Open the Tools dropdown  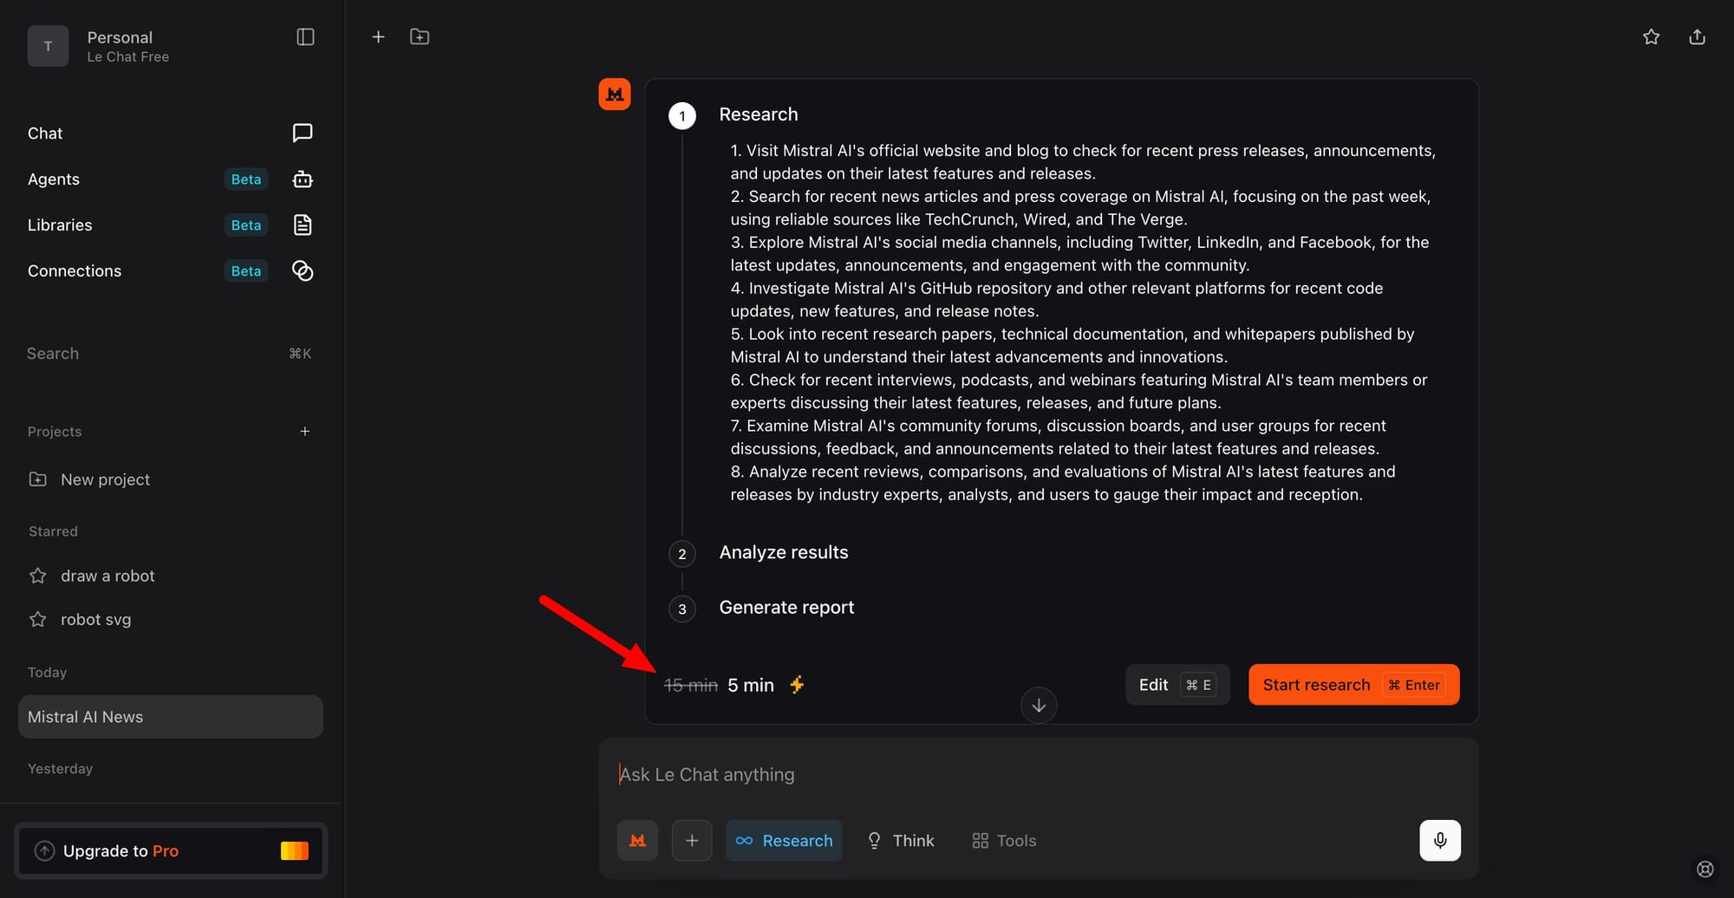pos(1004,840)
